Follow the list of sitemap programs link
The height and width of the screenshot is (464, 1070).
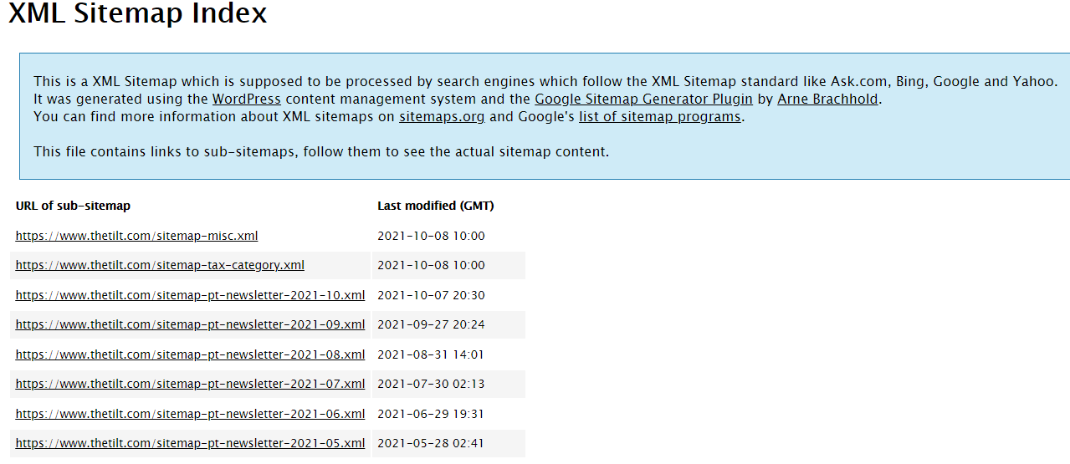[x=659, y=116]
